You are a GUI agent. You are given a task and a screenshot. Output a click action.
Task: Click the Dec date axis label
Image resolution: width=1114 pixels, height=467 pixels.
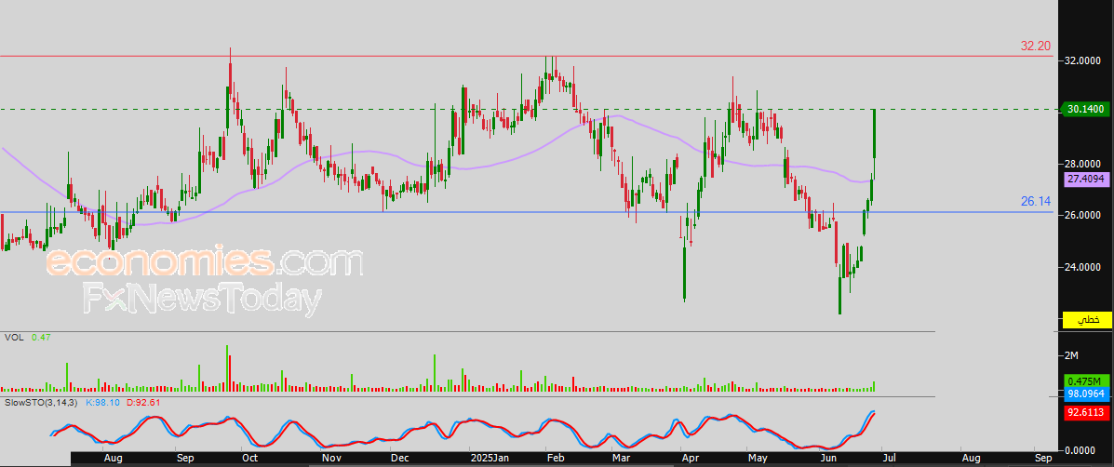[x=400, y=459]
